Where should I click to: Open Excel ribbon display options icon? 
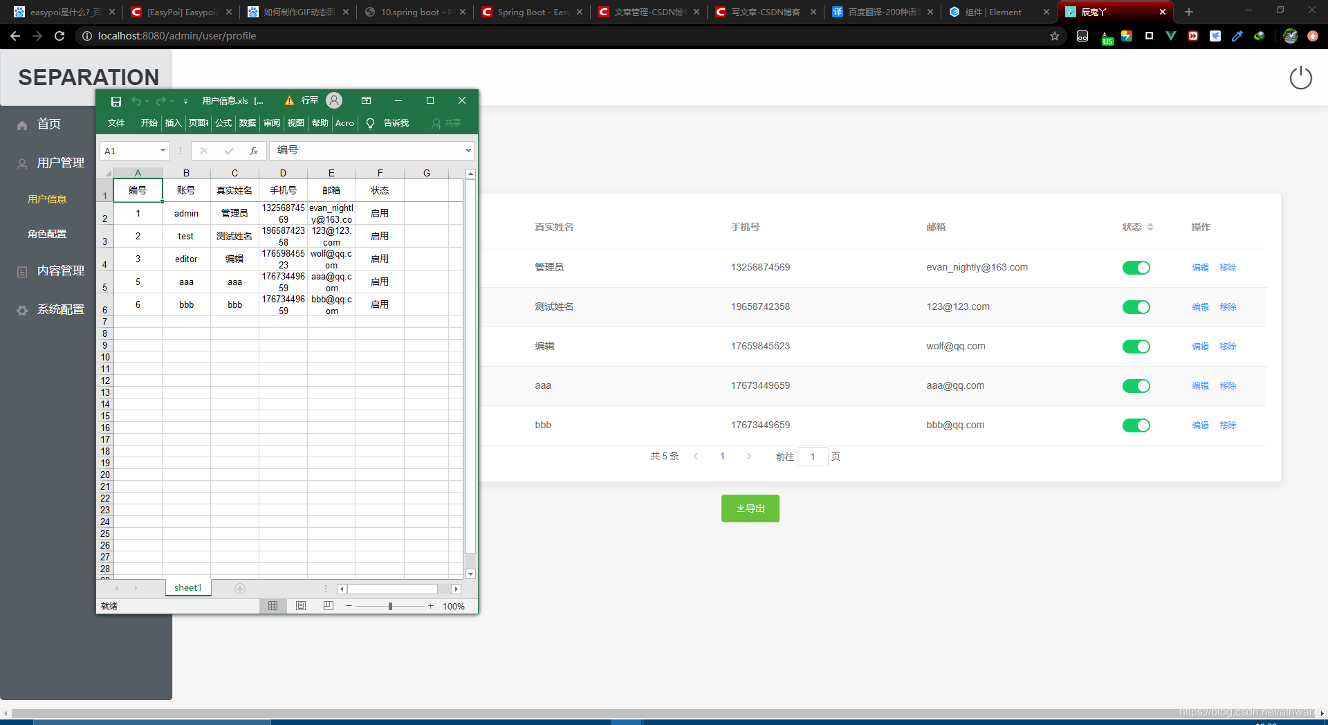pos(367,100)
